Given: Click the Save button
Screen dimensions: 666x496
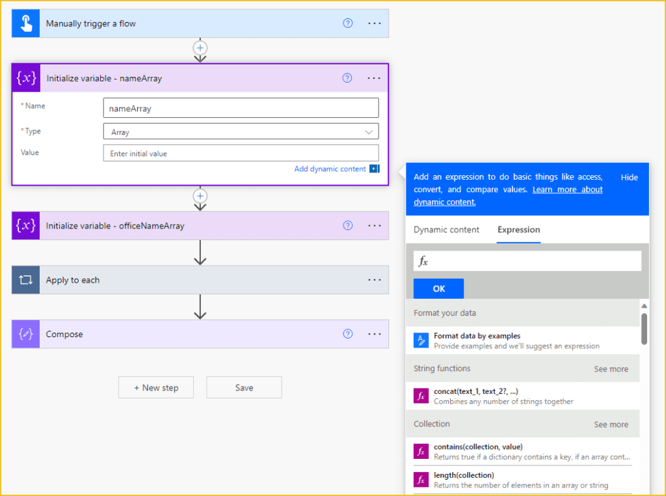Looking at the screenshot, I should [243, 387].
